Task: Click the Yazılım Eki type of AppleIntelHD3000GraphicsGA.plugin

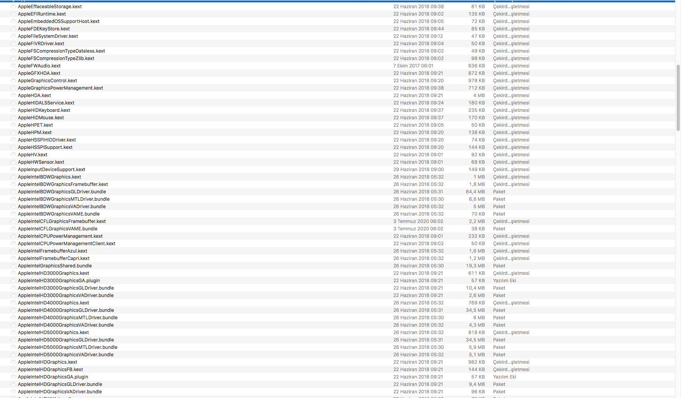Action: tap(504, 281)
